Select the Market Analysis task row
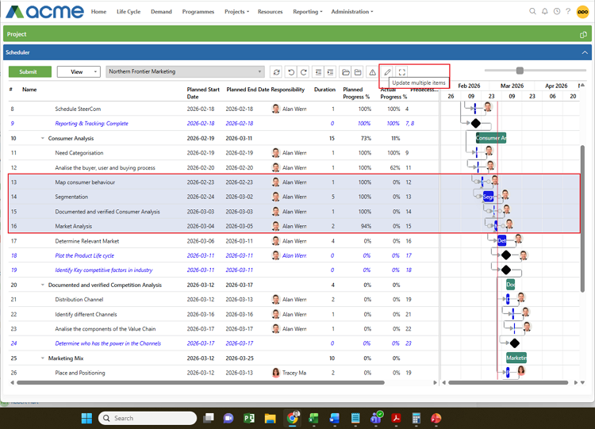Screen dimensions: 595x429 pyautogui.click(x=74, y=226)
